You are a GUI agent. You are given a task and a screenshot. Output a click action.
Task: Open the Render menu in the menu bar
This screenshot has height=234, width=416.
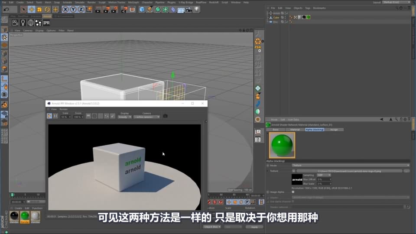[x=91, y=2]
